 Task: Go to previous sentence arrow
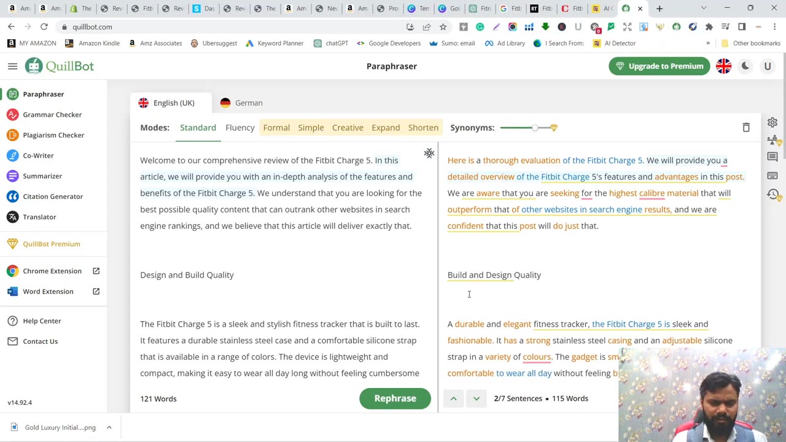click(x=453, y=398)
